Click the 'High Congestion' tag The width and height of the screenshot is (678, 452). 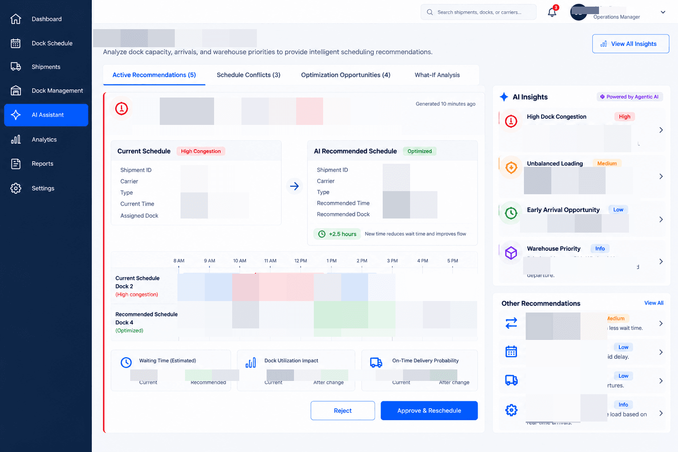click(x=201, y=151)
